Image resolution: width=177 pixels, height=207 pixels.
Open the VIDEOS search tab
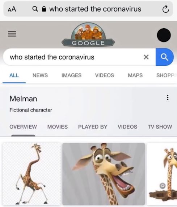105,76
